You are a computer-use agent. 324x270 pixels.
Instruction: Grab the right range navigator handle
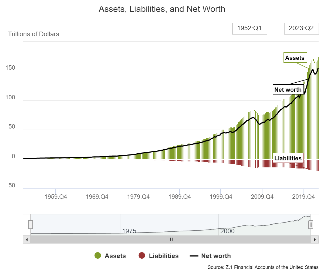311,224
